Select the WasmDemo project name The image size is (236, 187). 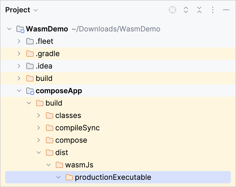(x=47, y=29)
